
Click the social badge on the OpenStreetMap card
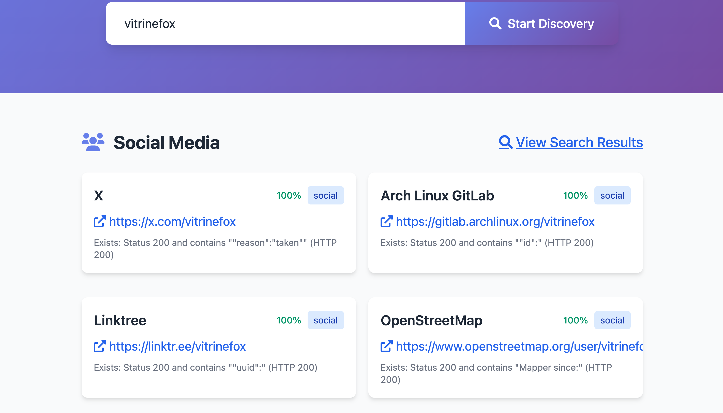point(612,320)
